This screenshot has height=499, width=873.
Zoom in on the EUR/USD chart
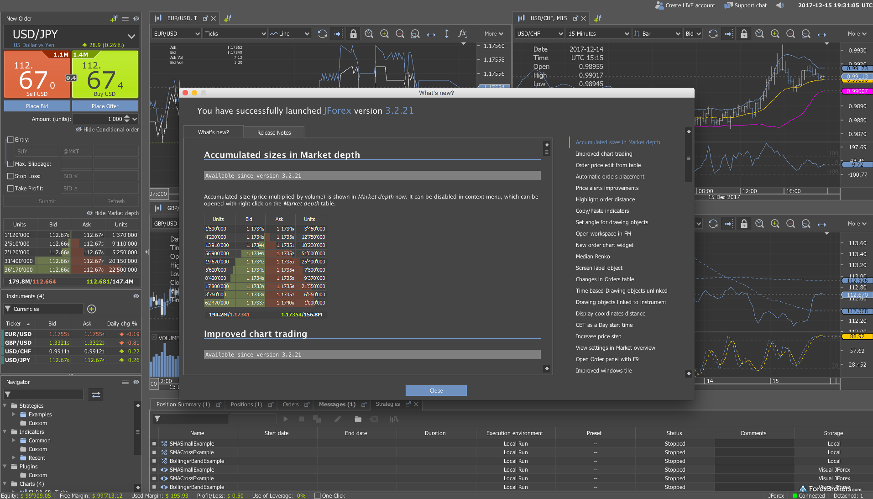tap(384, 34)
